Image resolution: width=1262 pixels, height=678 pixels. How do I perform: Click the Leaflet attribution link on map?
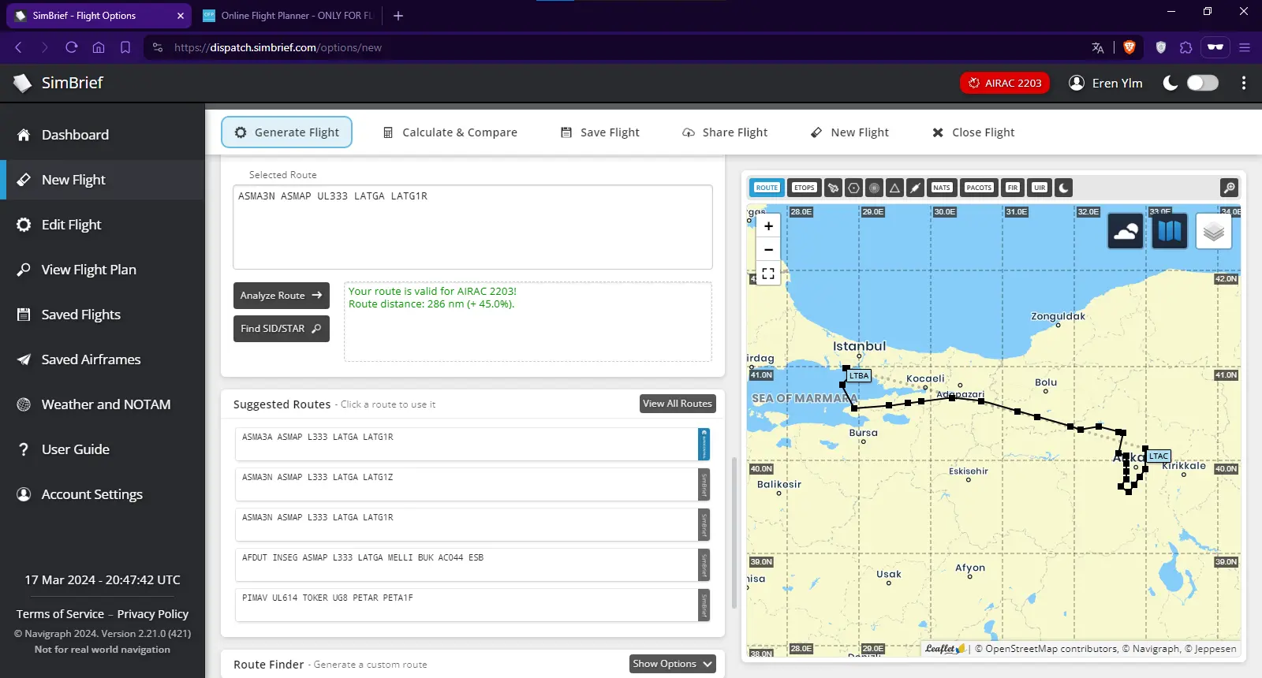945,649
